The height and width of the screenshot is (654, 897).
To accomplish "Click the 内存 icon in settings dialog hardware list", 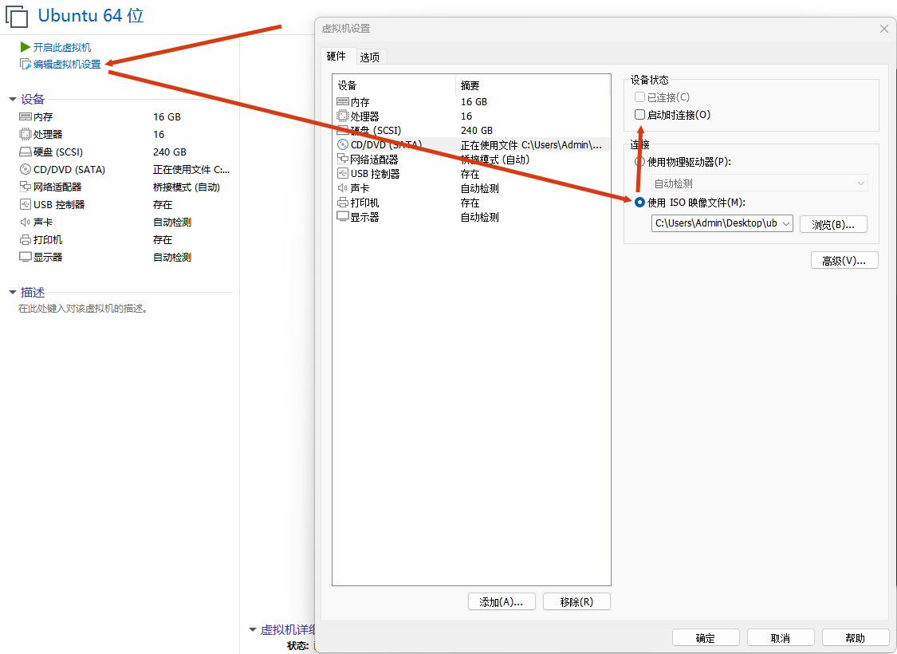I will [x=343, y=102].
